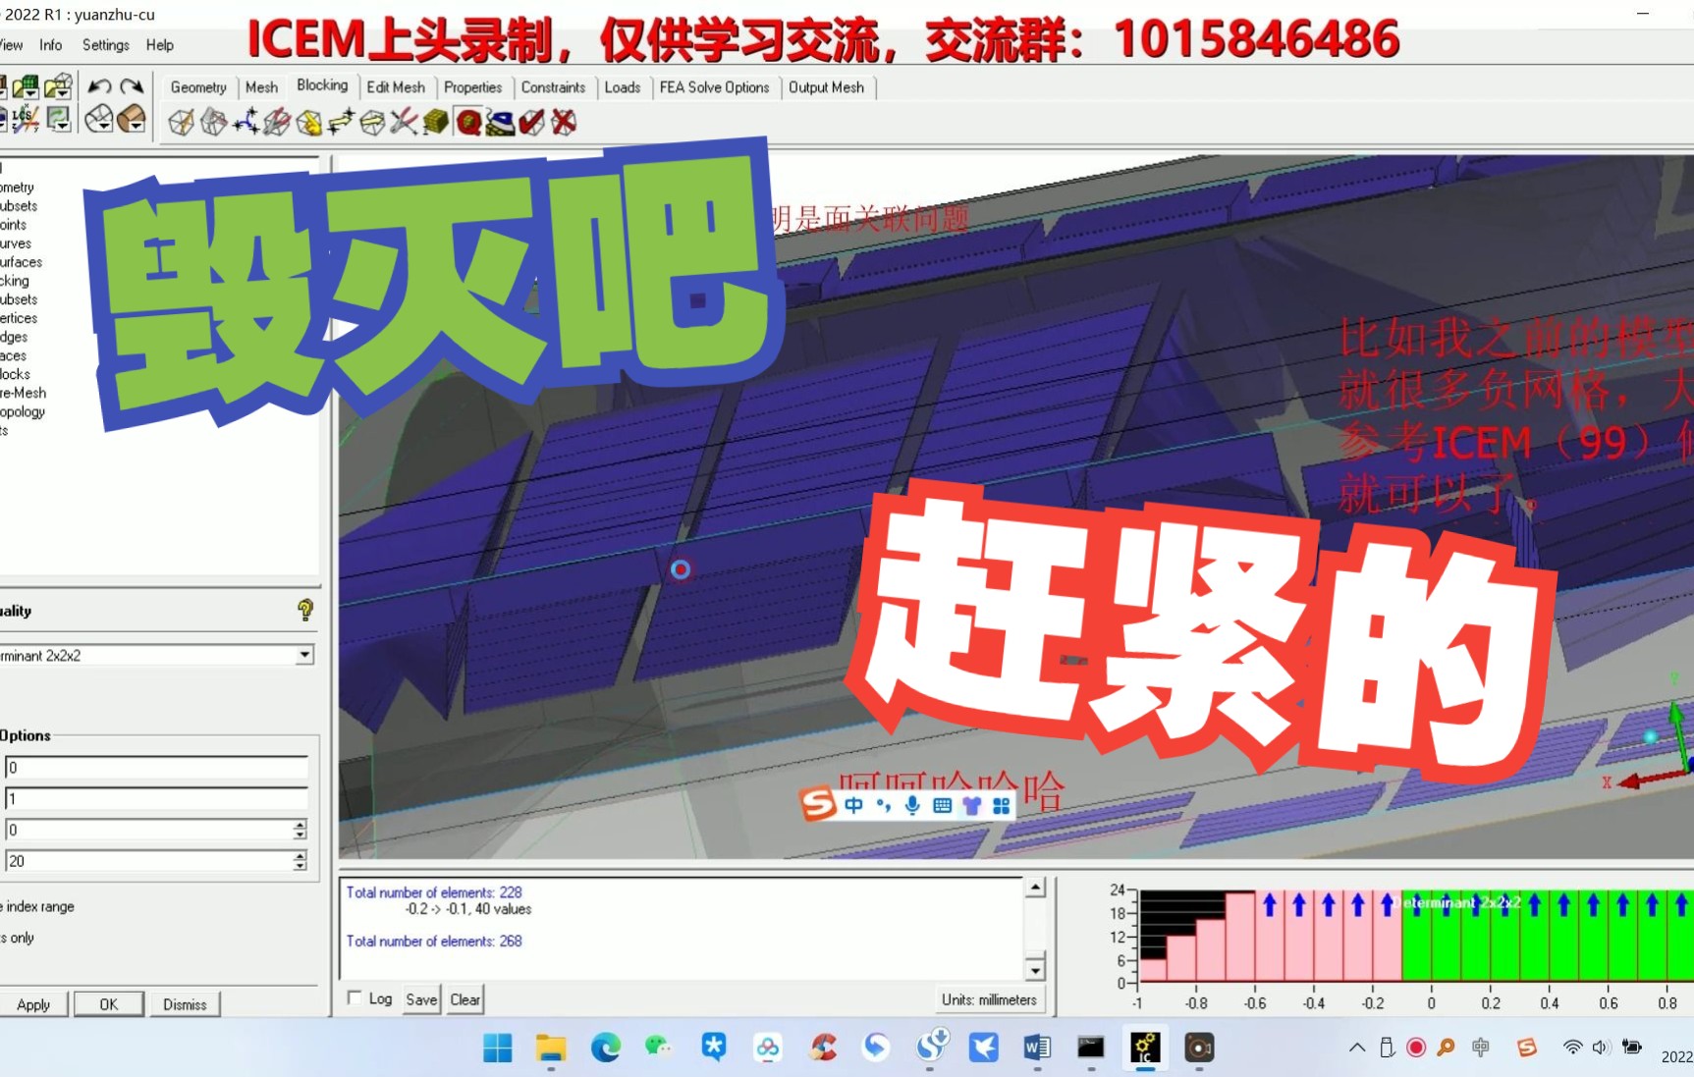Click keyboard icon on Sogou input bar
Viewport: 1694px width, 1077px height.
(x=942, y=805)
